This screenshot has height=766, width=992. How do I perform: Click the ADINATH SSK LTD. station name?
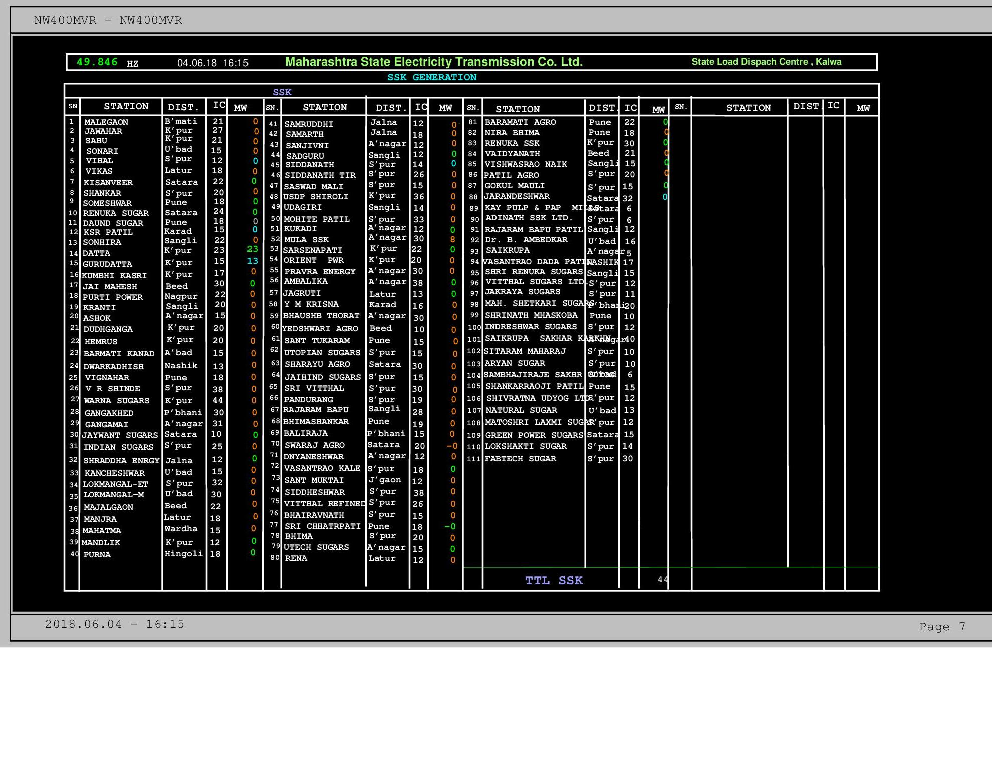[529, 218]
